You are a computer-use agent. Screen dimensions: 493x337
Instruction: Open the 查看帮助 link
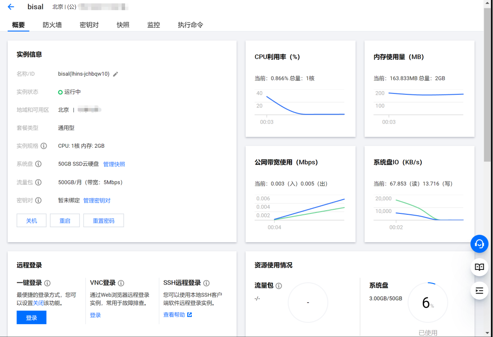[x=174, y=315]
